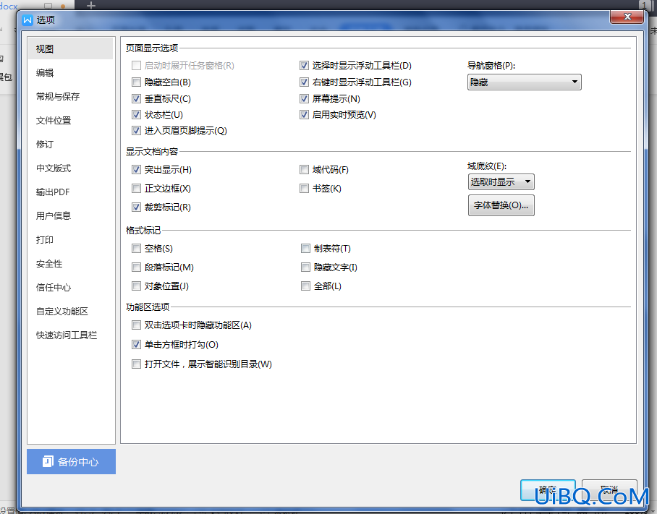Enable 正文边框(X) option

136,189
